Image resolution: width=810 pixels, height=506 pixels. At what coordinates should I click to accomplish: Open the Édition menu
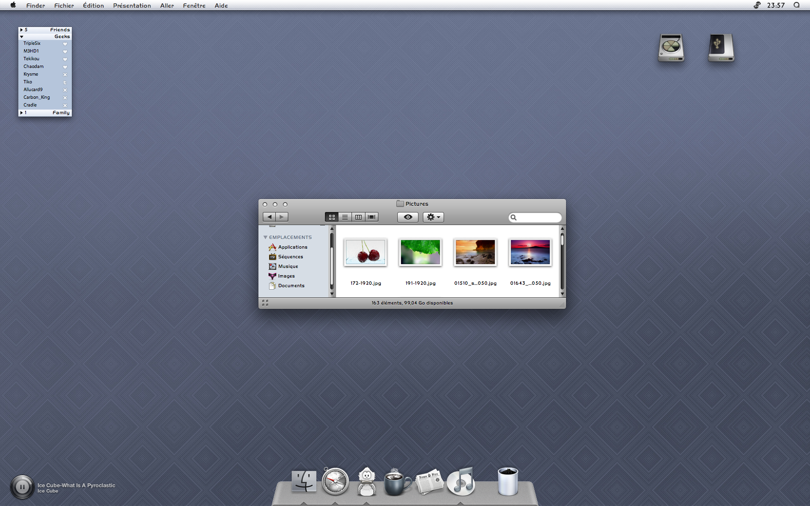[94, 5]
